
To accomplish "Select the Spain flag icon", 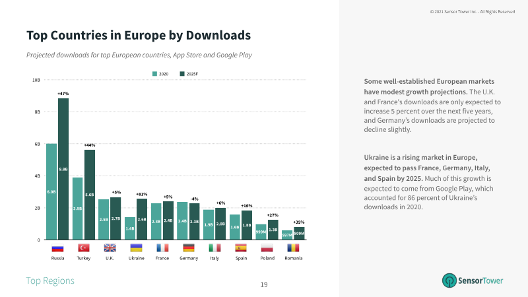I will point(241,248).
